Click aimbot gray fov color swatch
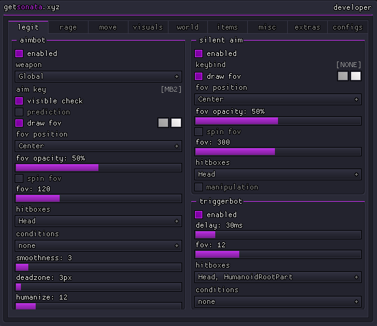The width and height of the screenshot is (377, 326). click(x=163, y=123)
